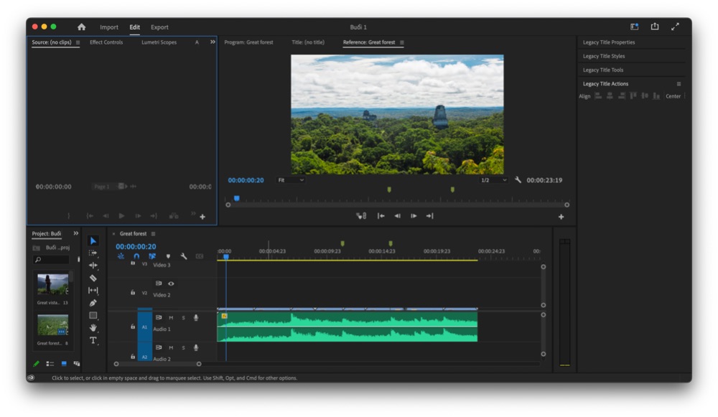This screenshot has height=417, width=718.
Task: Open the 1/2 playback resolution dropdown
Action: click(x=494, y=180)
